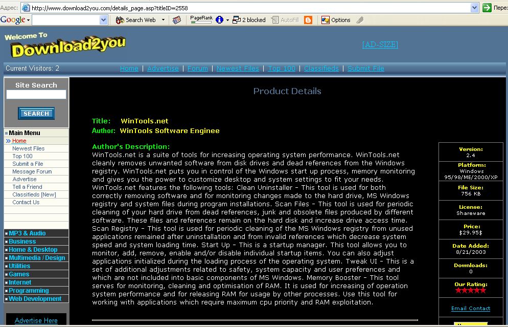This screenshot has width=508, height=327.
Task: Click the file size value 756 KB
Action: pos(471,193)
